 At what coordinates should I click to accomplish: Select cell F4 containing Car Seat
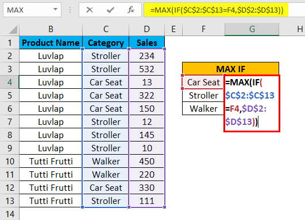203,82
